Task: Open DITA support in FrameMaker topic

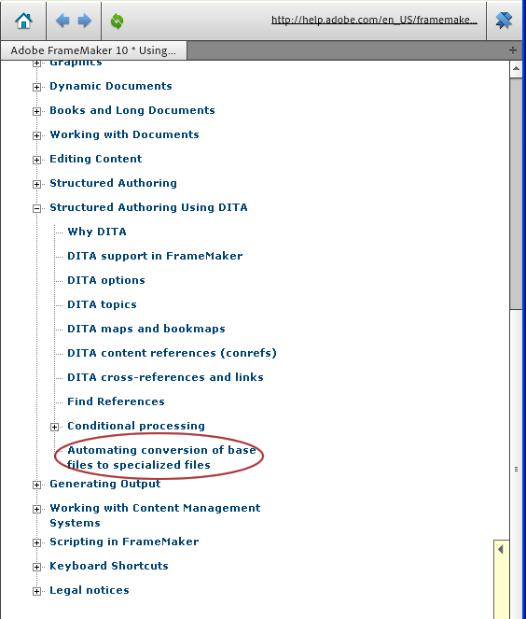Action: tap(155, 256)
